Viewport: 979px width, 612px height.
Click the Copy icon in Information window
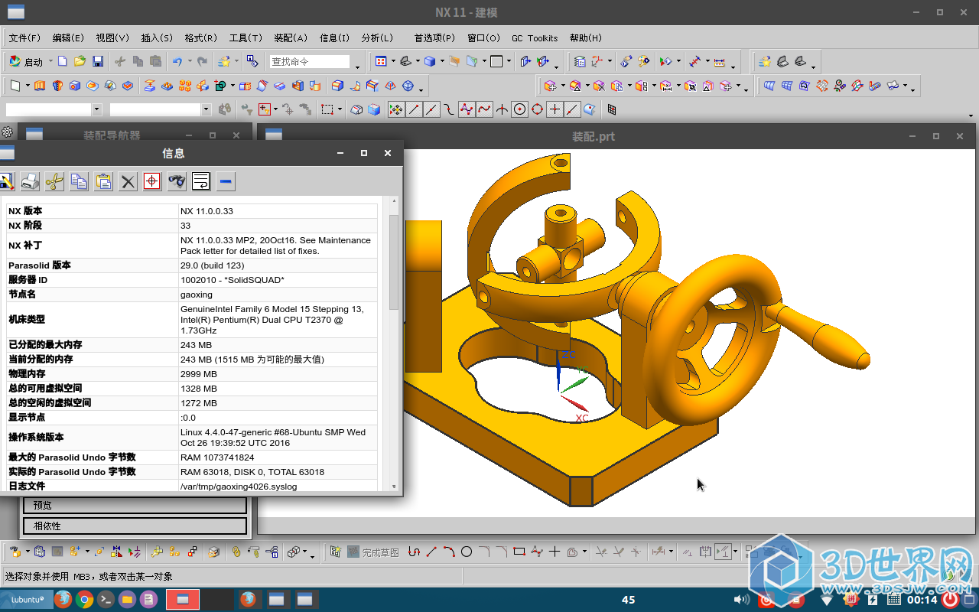coord(79,181)
